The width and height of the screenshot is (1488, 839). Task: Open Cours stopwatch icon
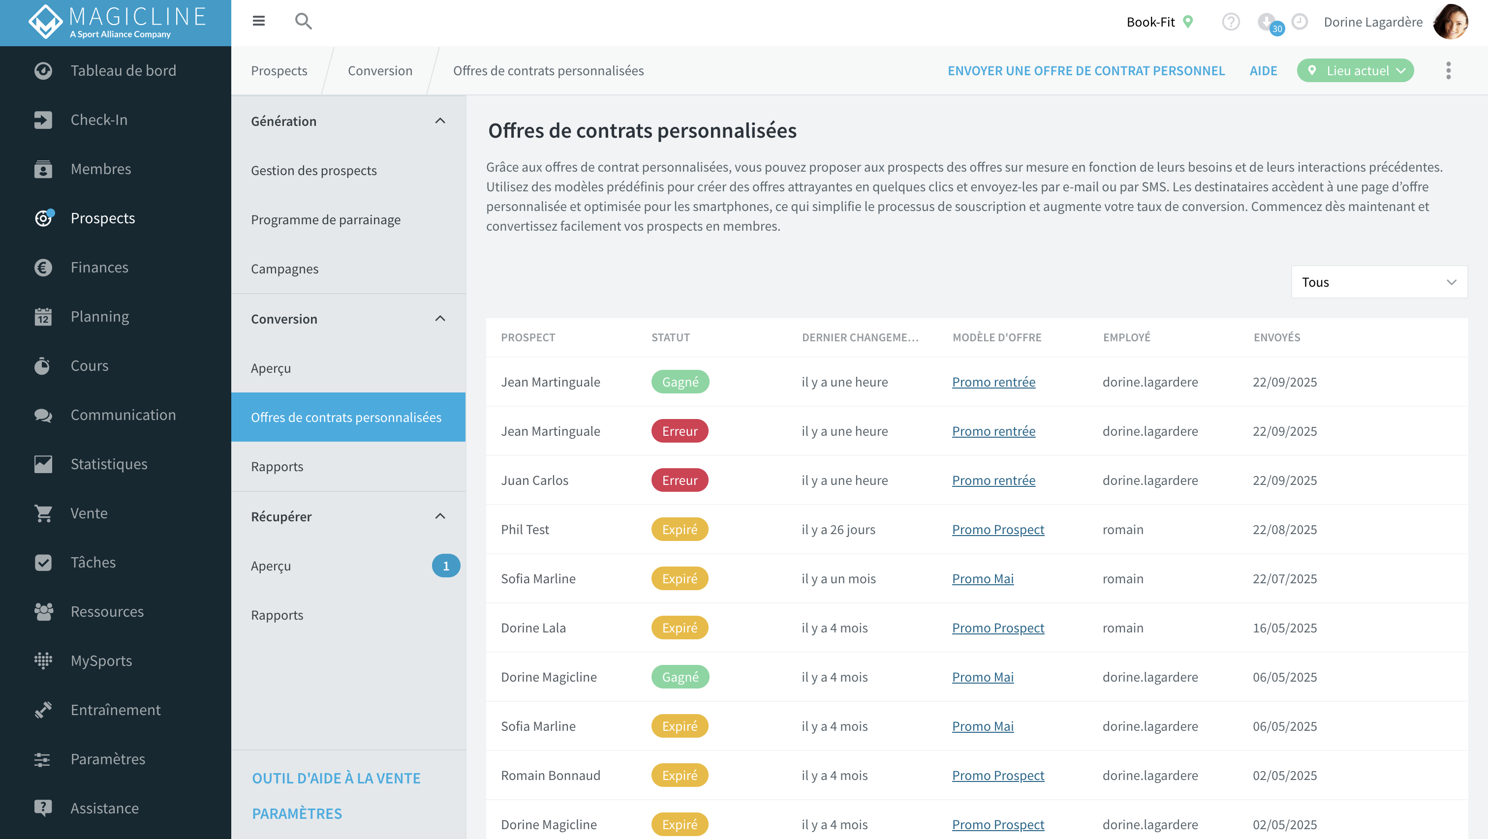pos(43,365)
